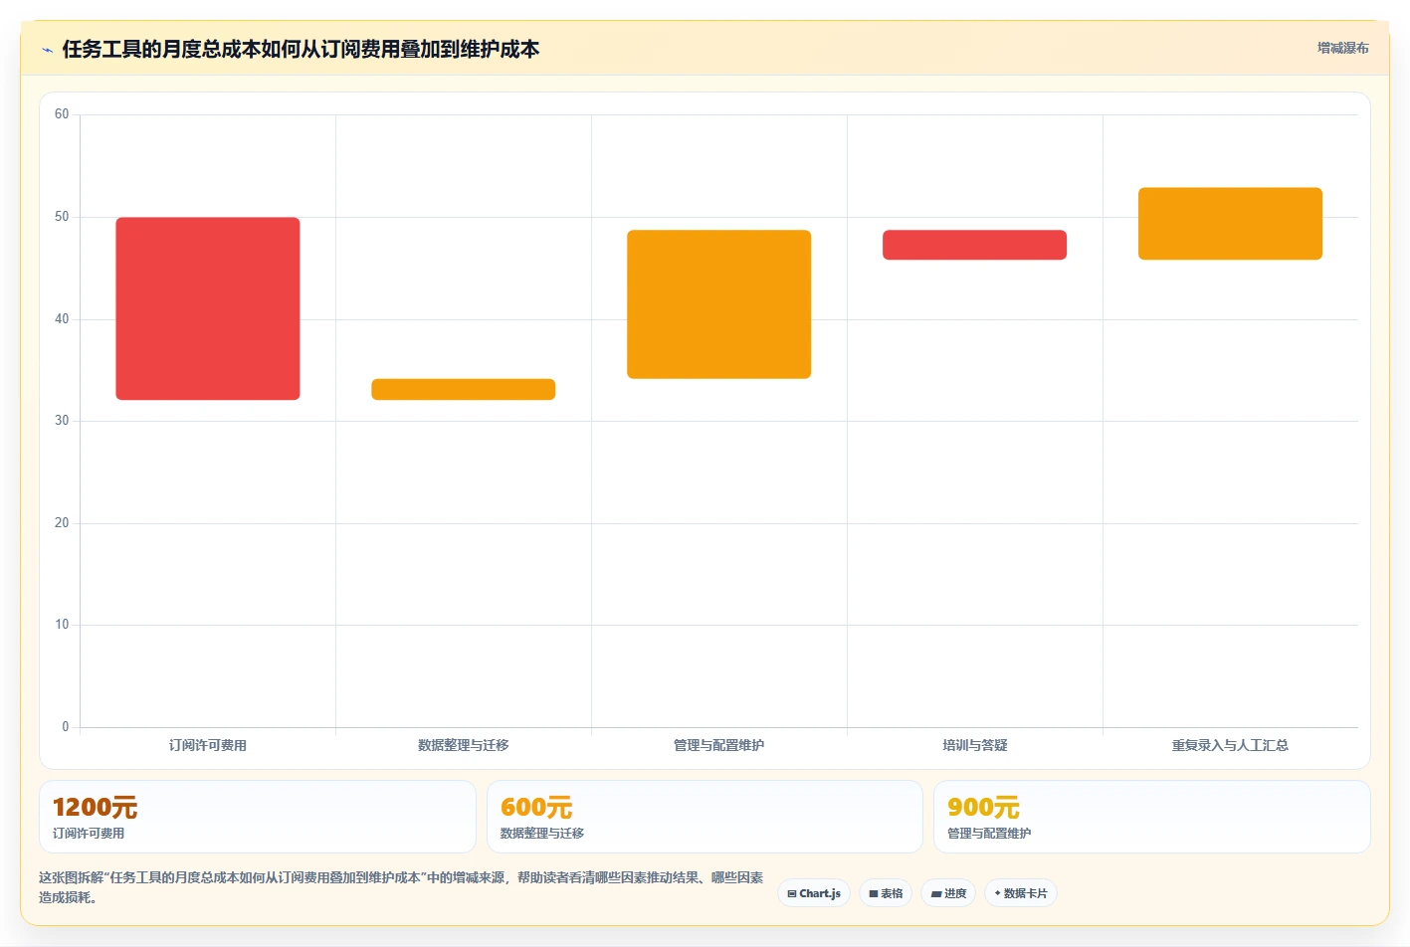Viewport: 1410px width, 947px height.
Task: Click the 重复录入与人工汇总 x-axis label
Action: 1231,745
